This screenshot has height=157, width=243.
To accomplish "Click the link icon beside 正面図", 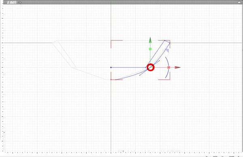I will [20, 2].
